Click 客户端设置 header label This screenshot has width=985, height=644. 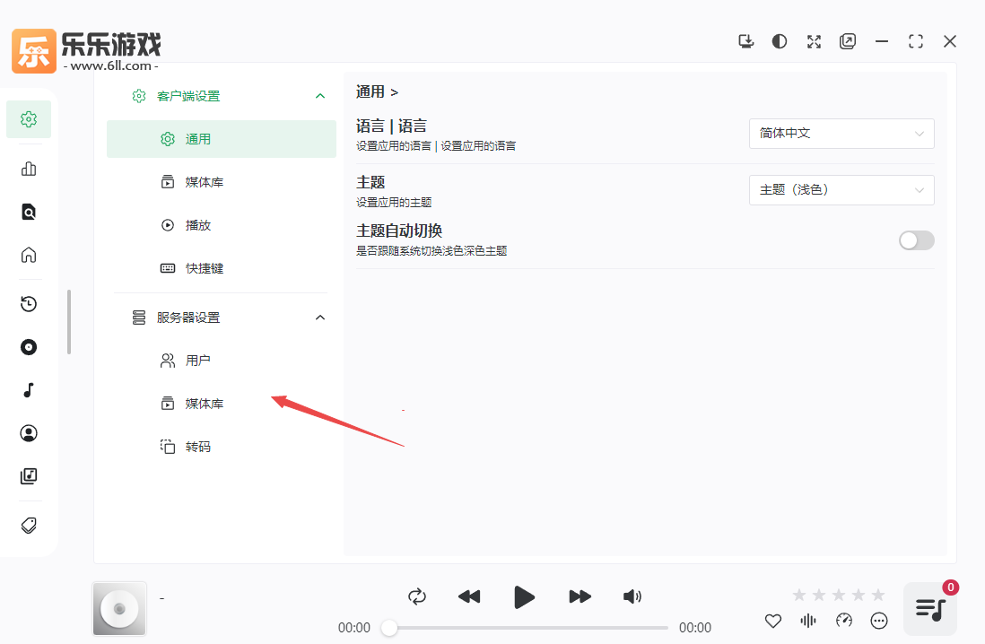[188, 96]
